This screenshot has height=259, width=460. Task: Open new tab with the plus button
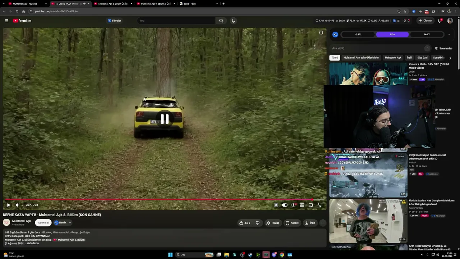224,4
